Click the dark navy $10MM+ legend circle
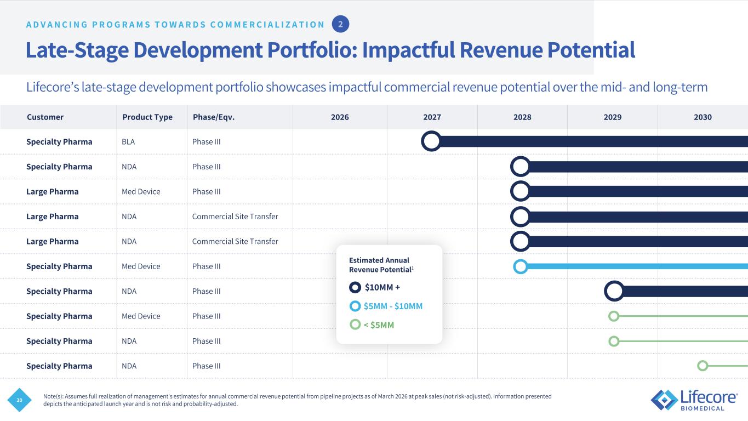The height and width of the screenshot is (421, 748). (x=355, y=287)
